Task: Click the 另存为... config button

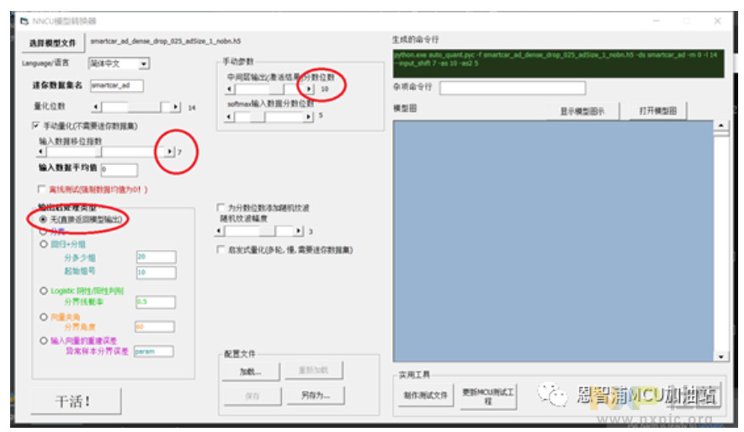Action: coord(316,395)
